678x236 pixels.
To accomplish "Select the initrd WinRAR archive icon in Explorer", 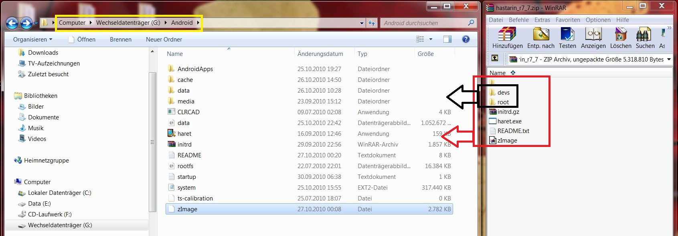I will [171, 144].
